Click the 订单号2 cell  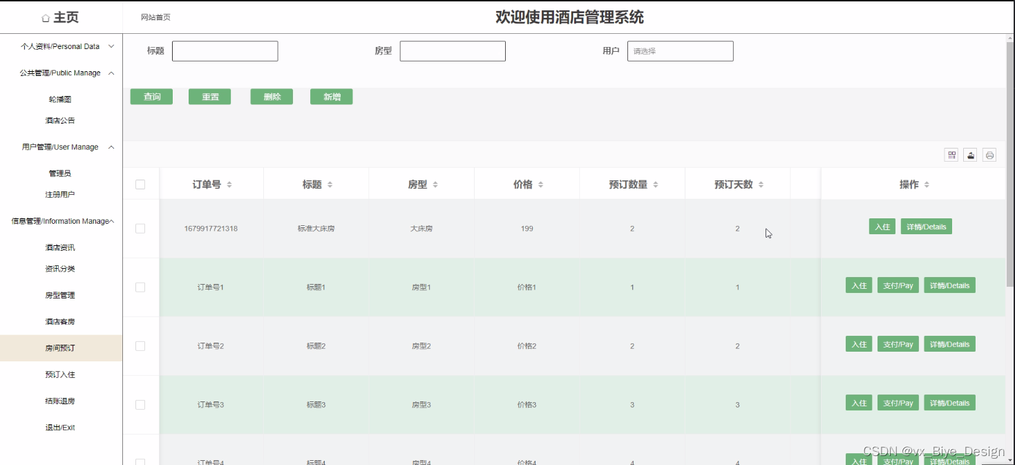point(211,346)
